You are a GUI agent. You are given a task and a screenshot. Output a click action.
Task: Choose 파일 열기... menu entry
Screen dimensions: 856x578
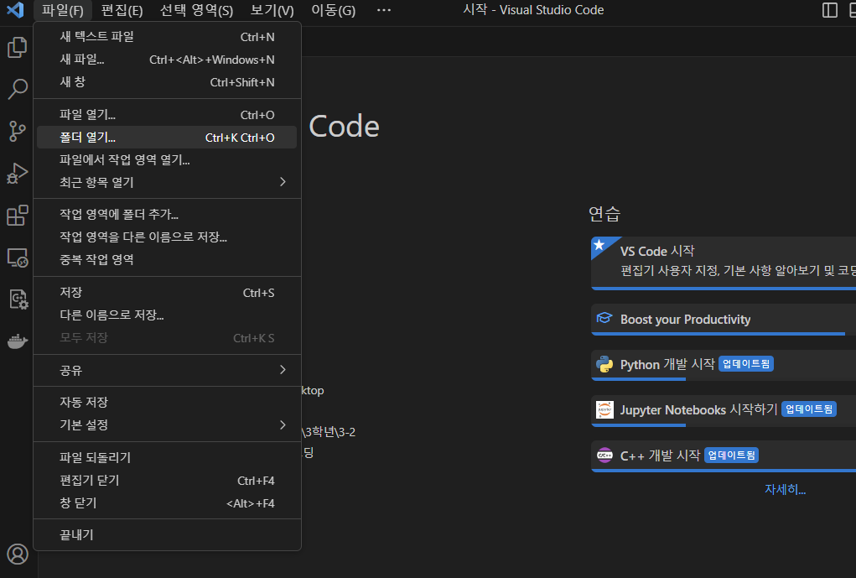[x=167, y=115]
